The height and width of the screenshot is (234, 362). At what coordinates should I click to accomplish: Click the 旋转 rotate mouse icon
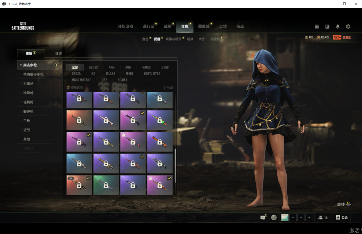[x=348, y=204]
